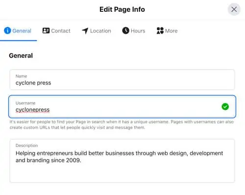This screenshot has height=195, width=245.
Task: Click the blue info icon beside General
Action: [x=7, y=30]
